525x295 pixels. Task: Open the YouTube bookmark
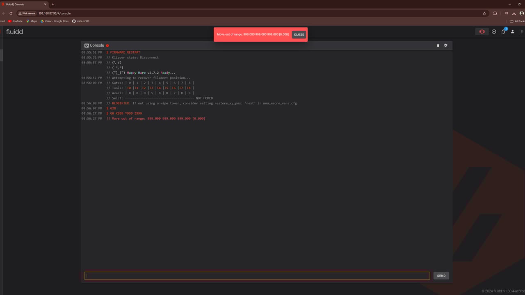coord(16,21)
